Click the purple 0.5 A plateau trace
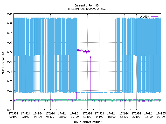Viewport: 166px width, 124px height. (x=84, y=51)
